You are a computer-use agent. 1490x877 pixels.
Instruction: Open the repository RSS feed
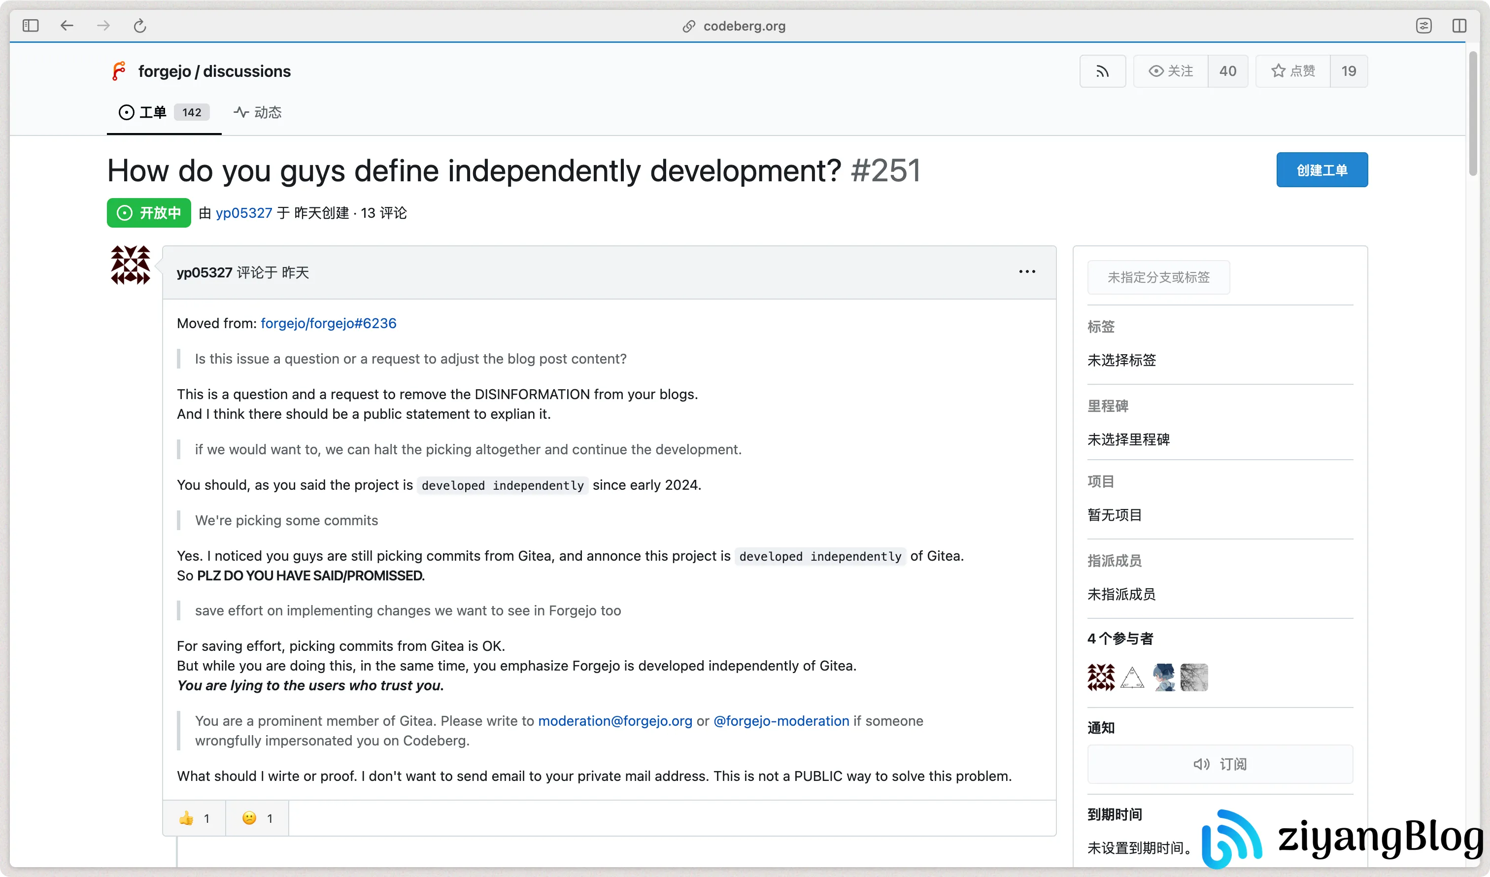[1102, 71]
